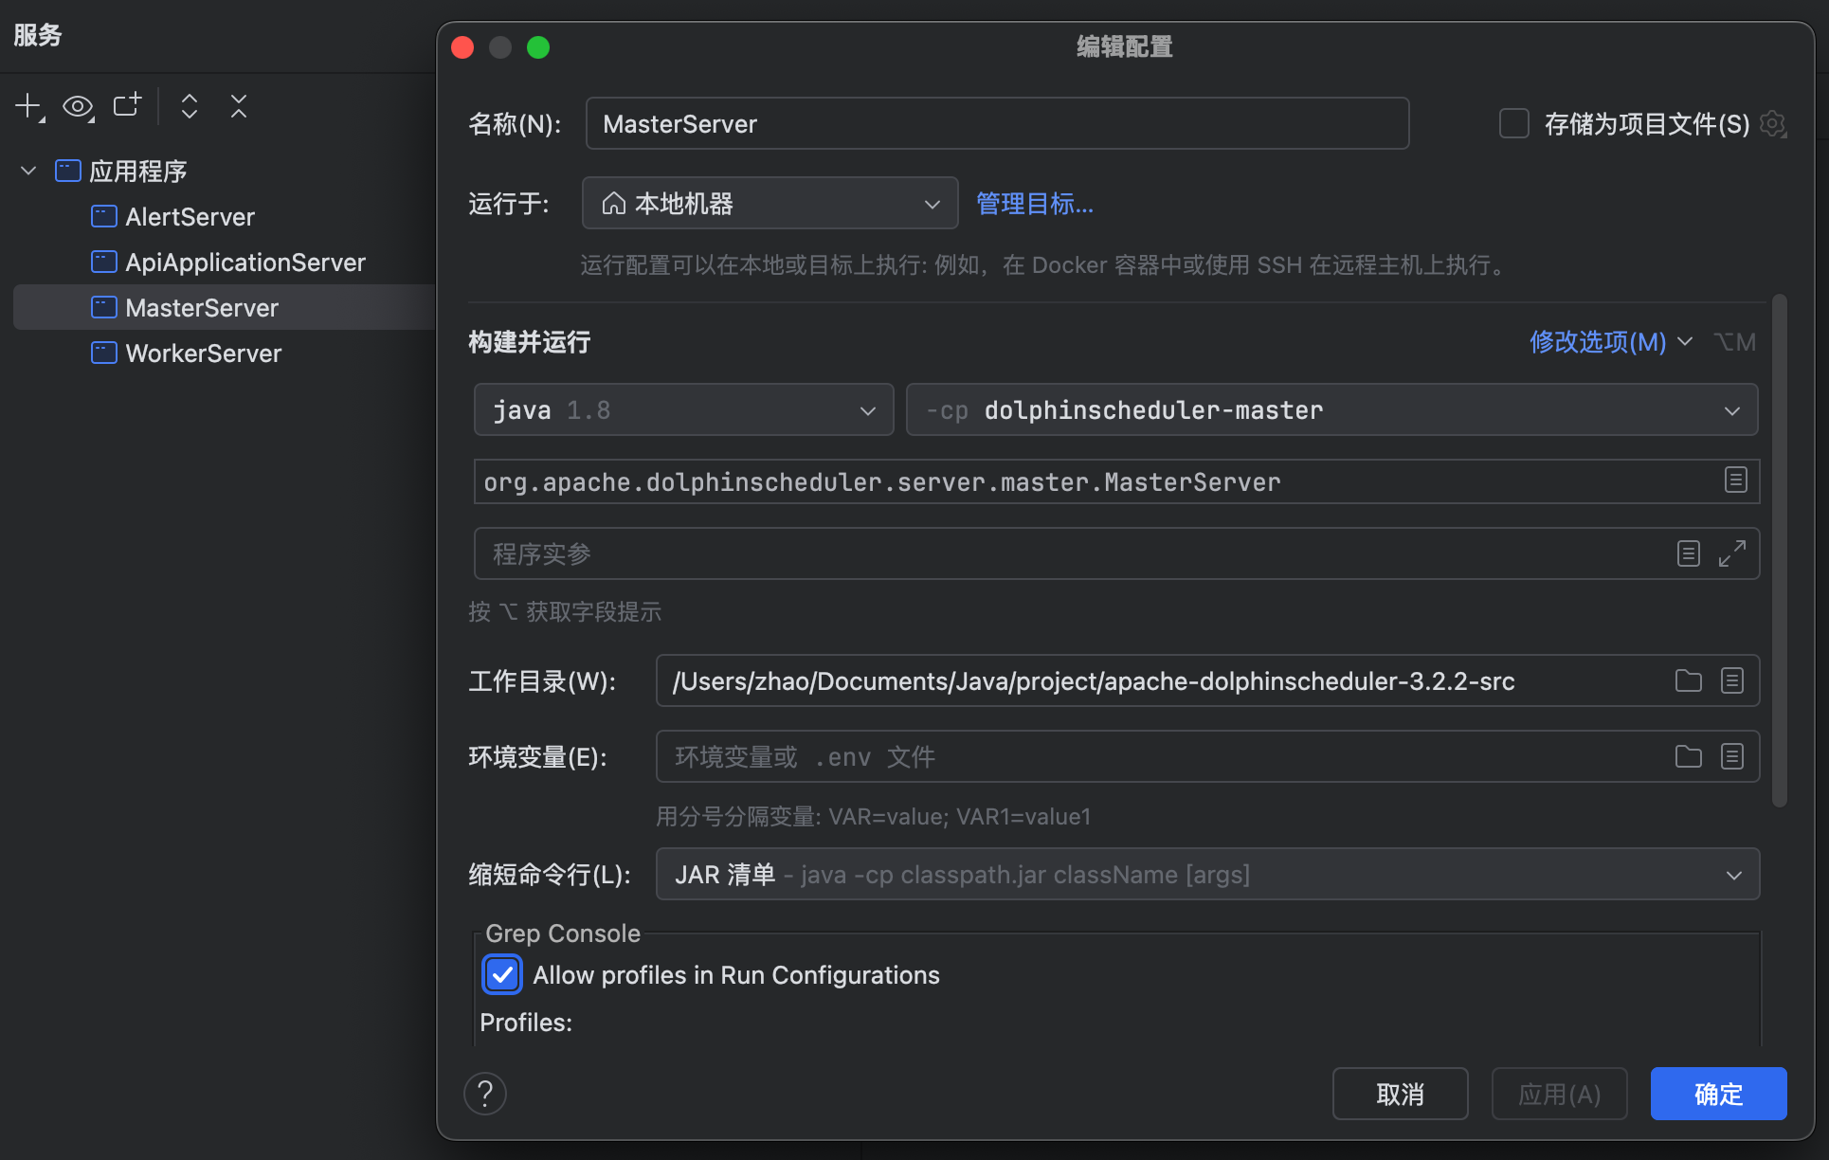Browse for main class icon
Viewport: 1829px width, 1160px height.
pos(1735,480)
